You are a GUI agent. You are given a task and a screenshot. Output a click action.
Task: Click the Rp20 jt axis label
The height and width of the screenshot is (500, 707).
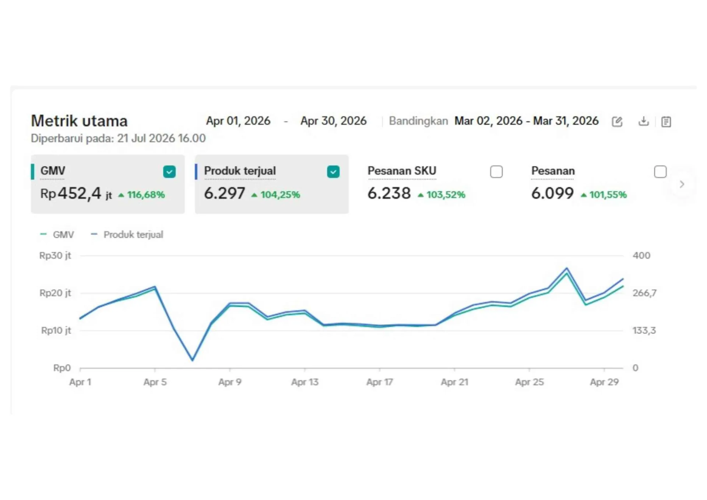55,293
